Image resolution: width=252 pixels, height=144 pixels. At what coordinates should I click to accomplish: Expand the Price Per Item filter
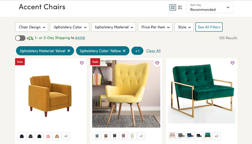(x=155, y=27)
